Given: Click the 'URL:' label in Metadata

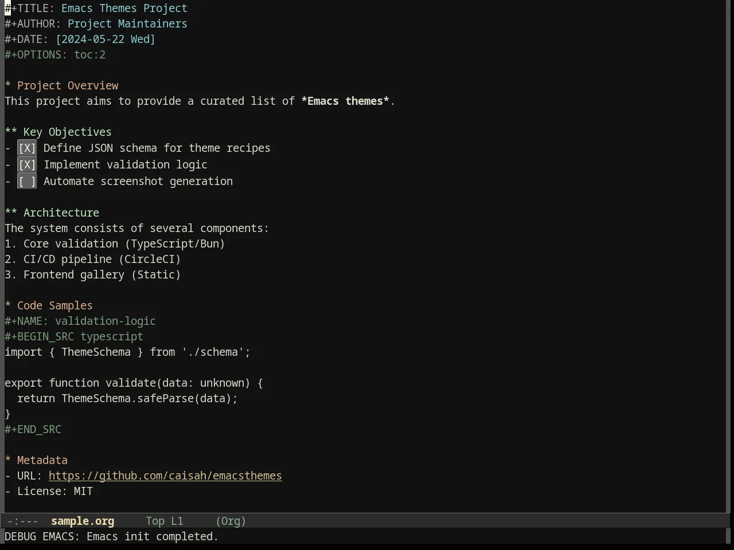Looking at the screenshot, I should (30, 476).
